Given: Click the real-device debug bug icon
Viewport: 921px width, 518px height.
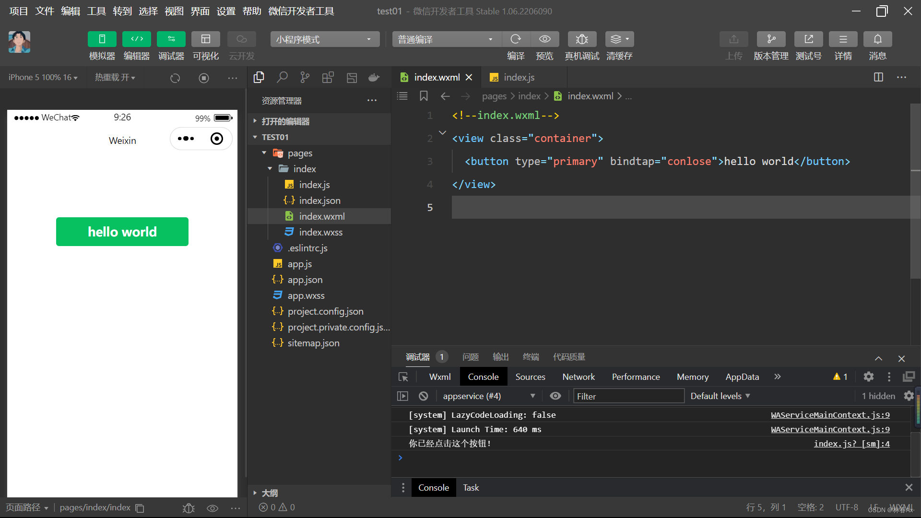Looking at the screenshot, I should tap(581, 39).
